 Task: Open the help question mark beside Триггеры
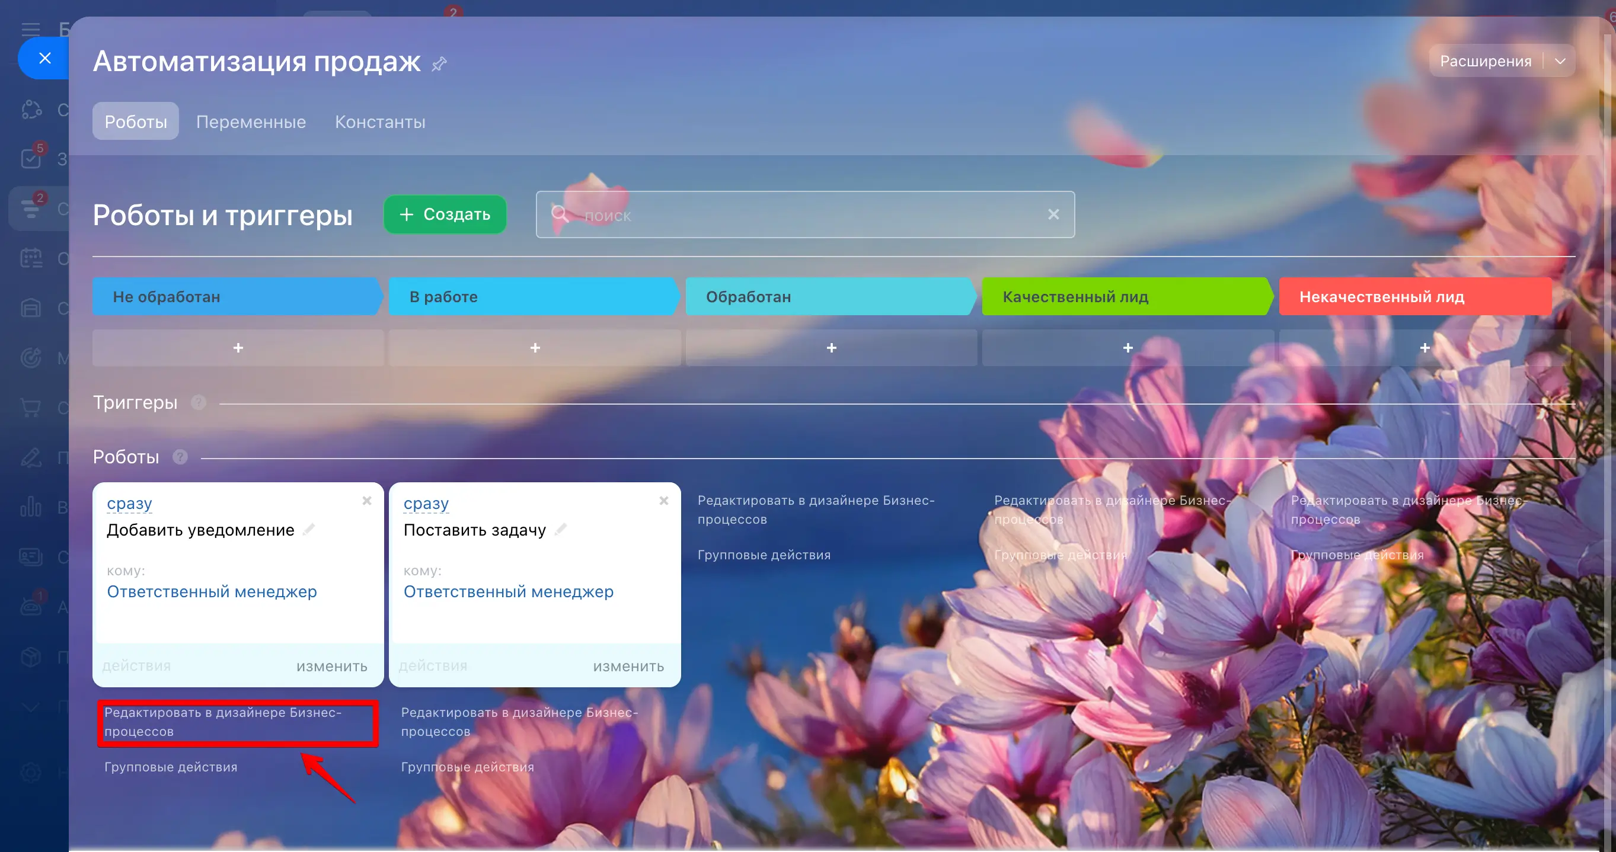point(198,402)
